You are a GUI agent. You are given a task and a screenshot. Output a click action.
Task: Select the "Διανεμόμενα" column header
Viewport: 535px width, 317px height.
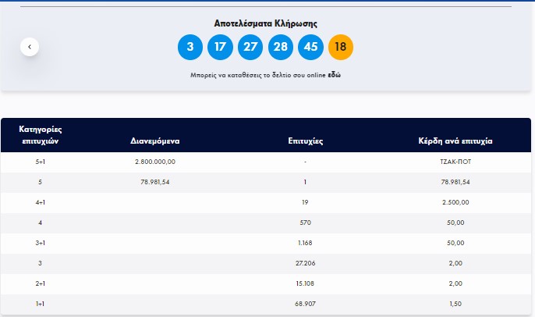point(155,141)
